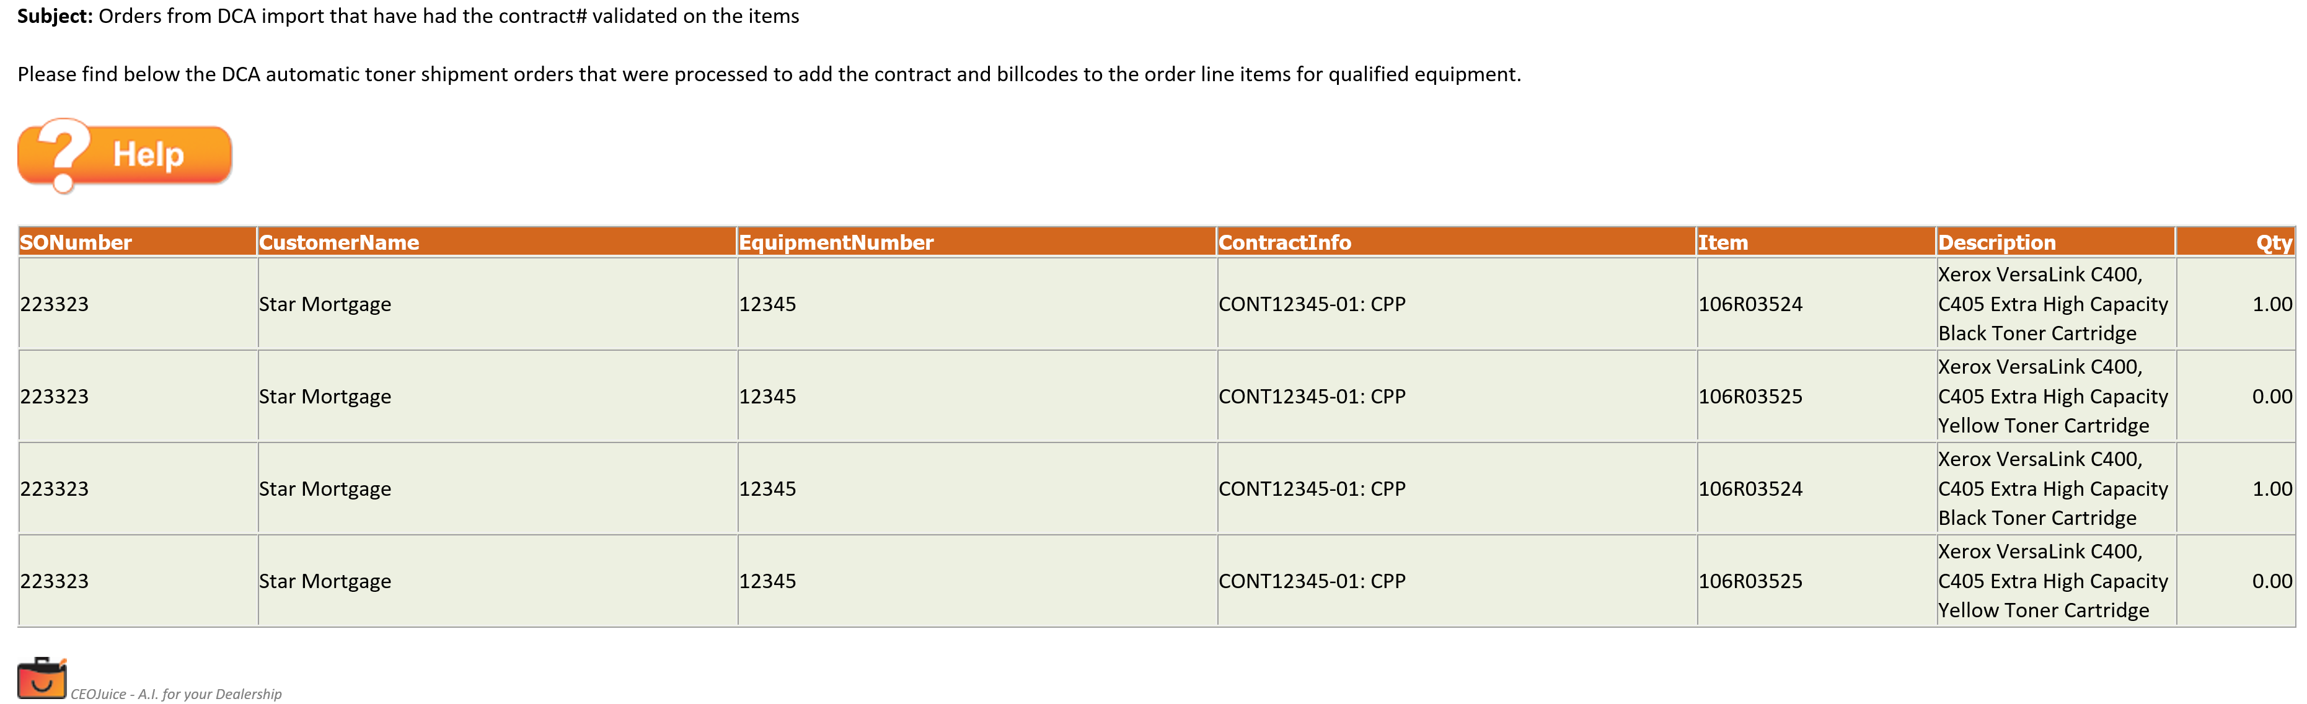Click SONumber 223323 in the first row

click(55, 304)
